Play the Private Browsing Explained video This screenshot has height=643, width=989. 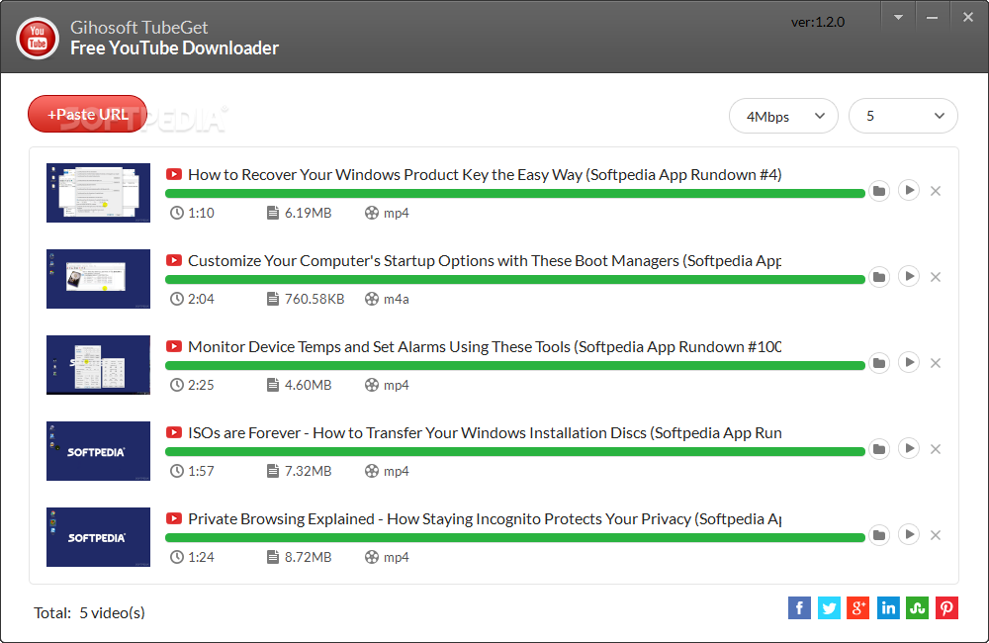[x=909, y=534]
